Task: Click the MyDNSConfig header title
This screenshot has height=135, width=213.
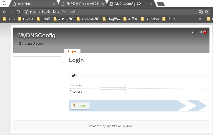Action: pyautogui.click(x=37, y=36)
